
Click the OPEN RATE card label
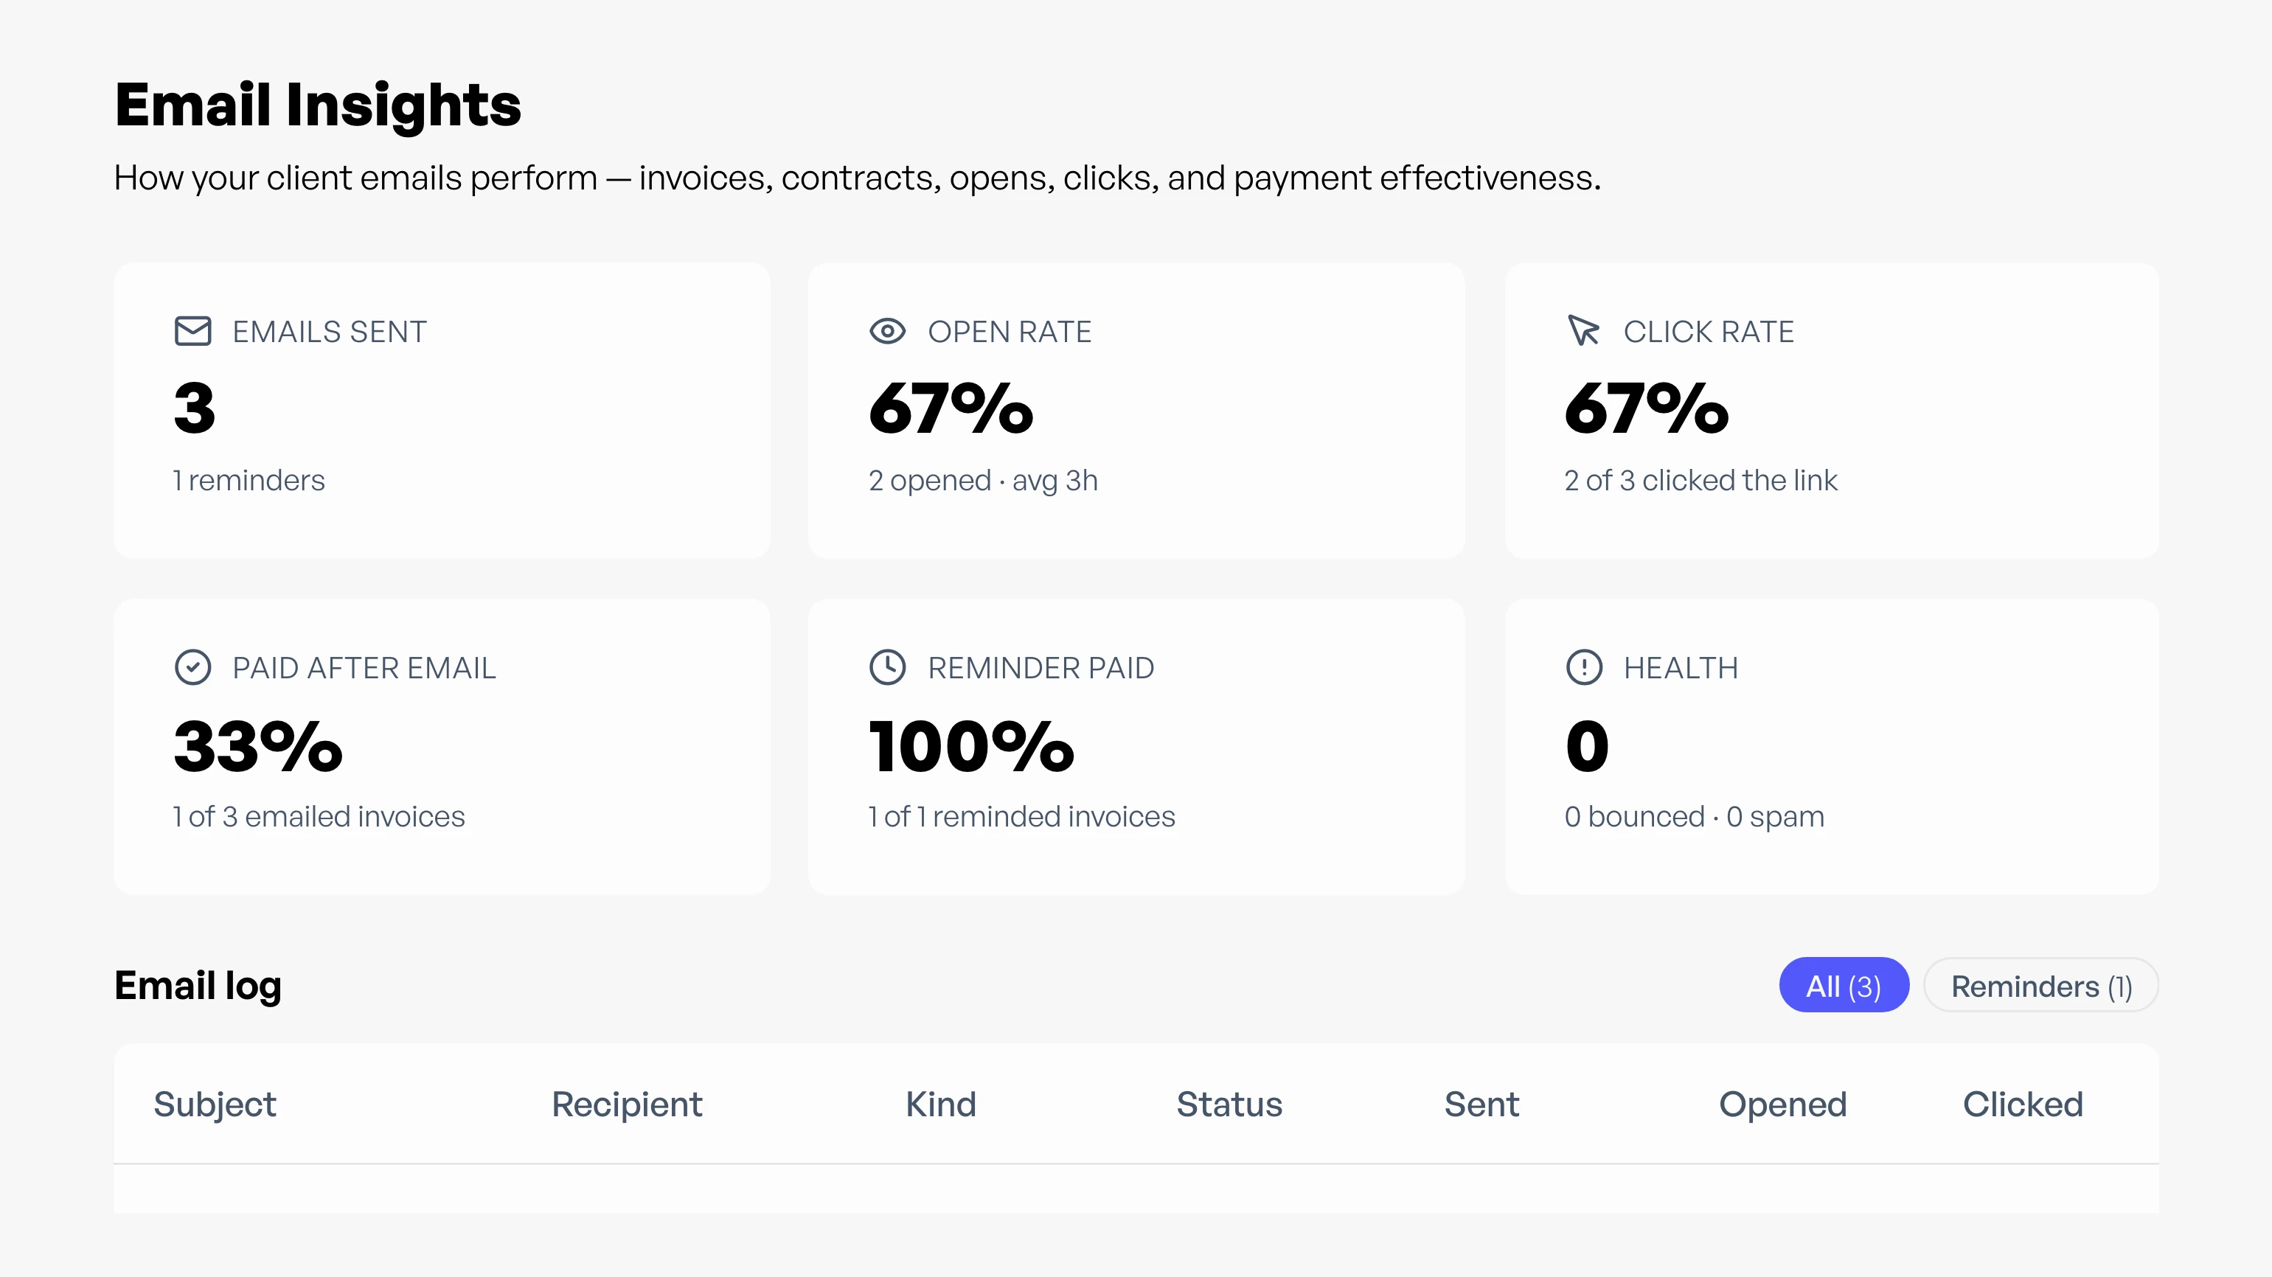coord(1010,332)
